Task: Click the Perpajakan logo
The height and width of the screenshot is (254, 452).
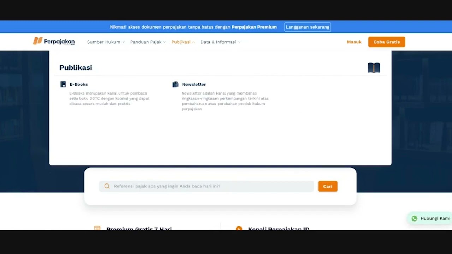Action: (54, 41)
